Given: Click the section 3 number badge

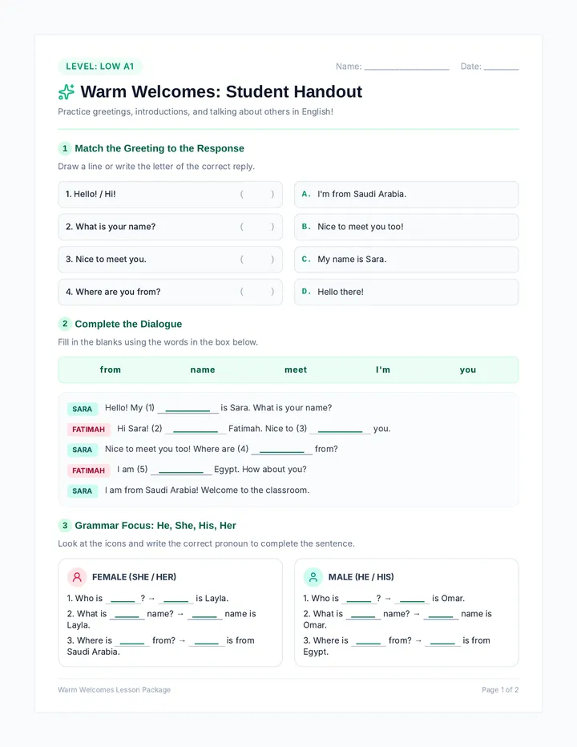Looking at the screenshot, I should click(x=65, y=526).
